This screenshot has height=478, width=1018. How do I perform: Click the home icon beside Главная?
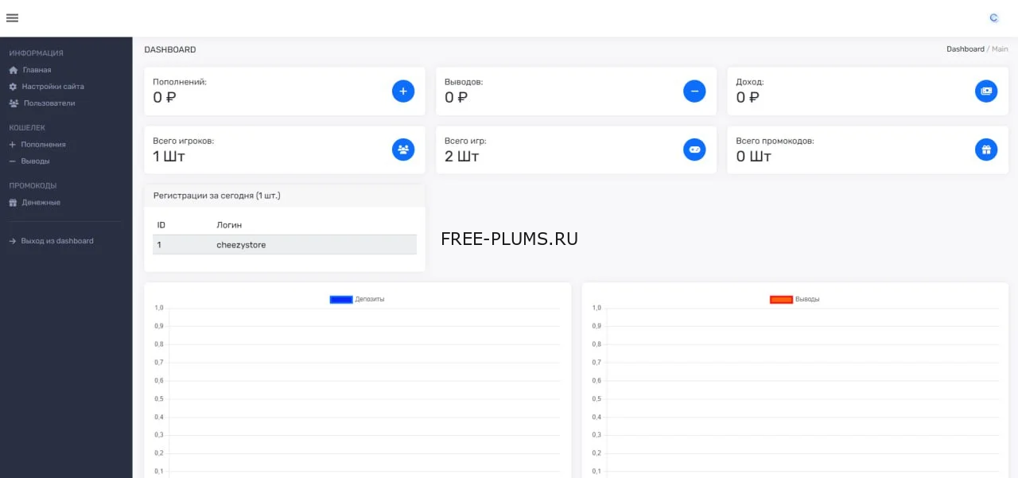point(13,70)
